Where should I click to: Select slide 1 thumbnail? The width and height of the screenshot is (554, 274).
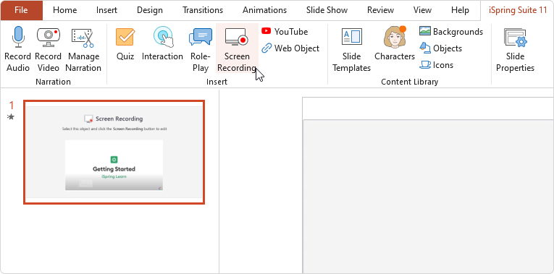[x=114, y=152]
